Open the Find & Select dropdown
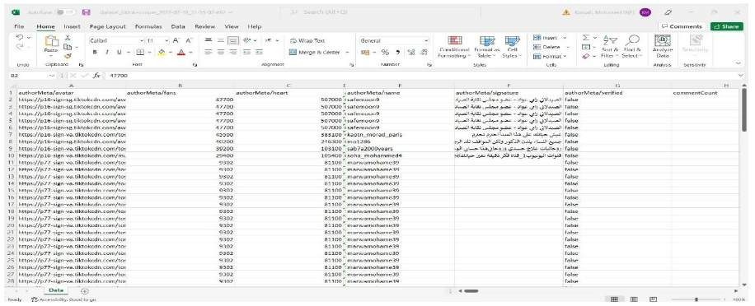This screenshot has height=306, width=755. (632, 47)
